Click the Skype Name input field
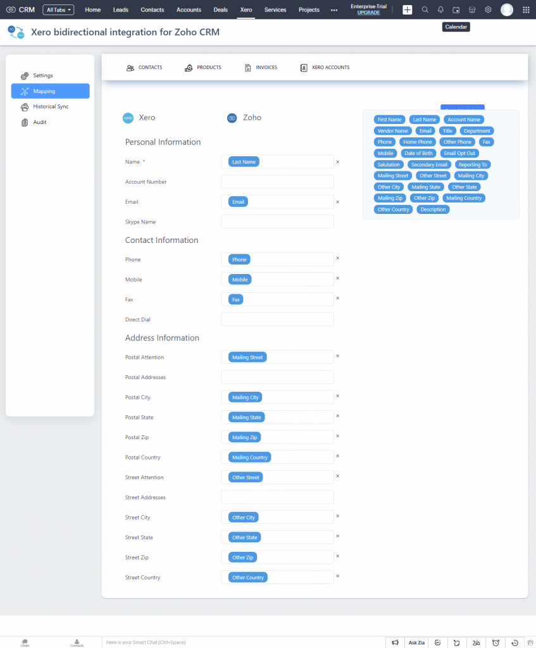Viewport: 536px width, 648px height. click(x=277, y=221)
